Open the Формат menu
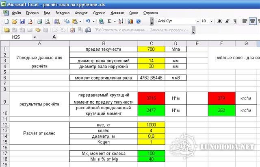This screenshot has width=260, height=167. pyautogui.click(x=81, y=13)
